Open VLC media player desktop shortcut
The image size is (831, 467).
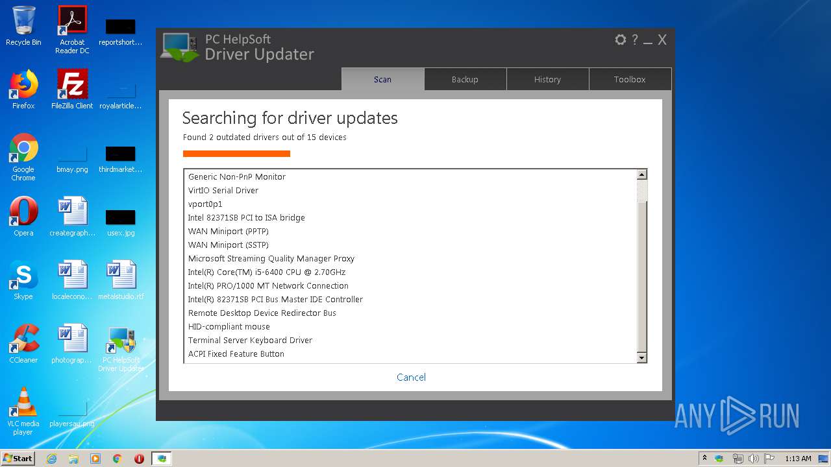pyautogui.click(x=23, y=411)
